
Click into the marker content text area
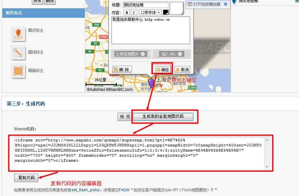(151, 30)
